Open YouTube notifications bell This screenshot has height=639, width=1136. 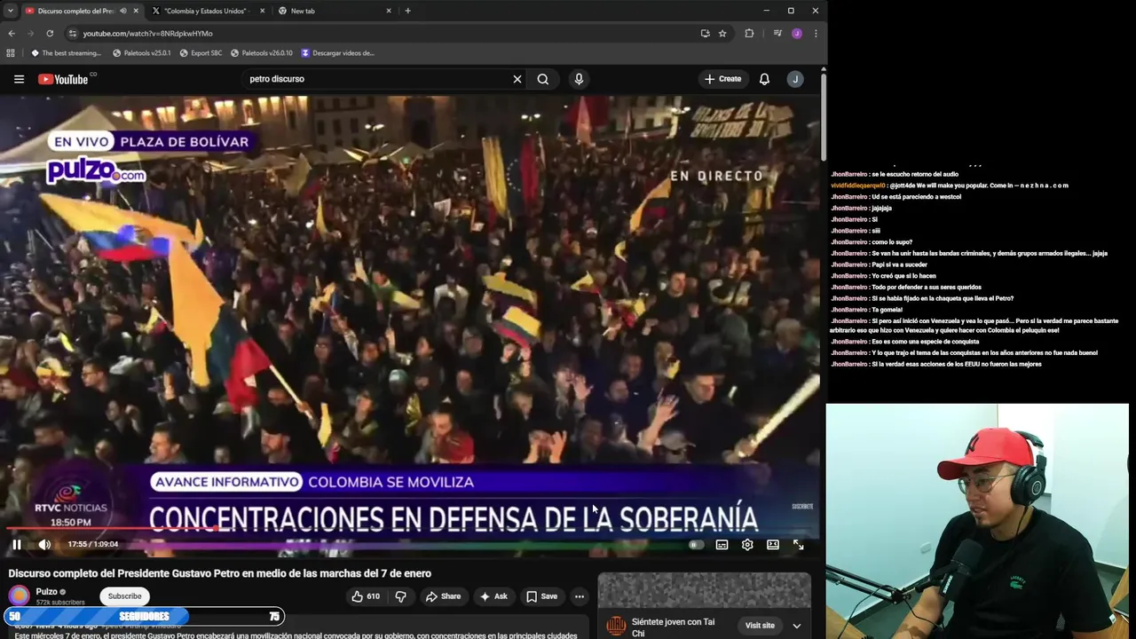click(x=764, y=79)
